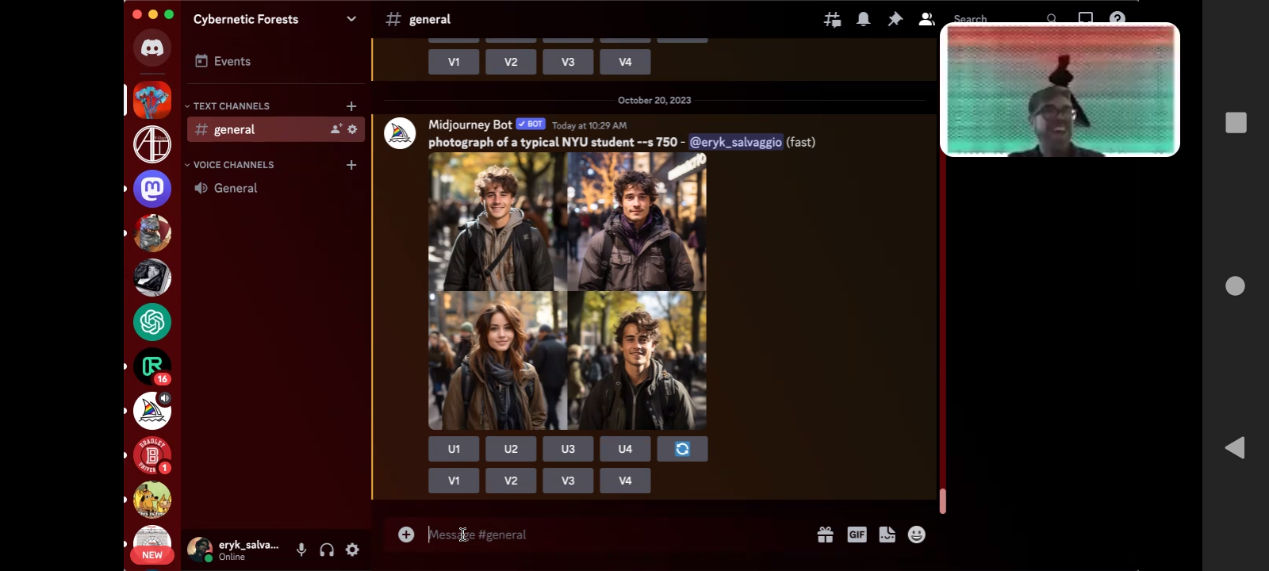Open the emoji picker
The width and height of the screenshot is (1269, 571).
(917, 535)
